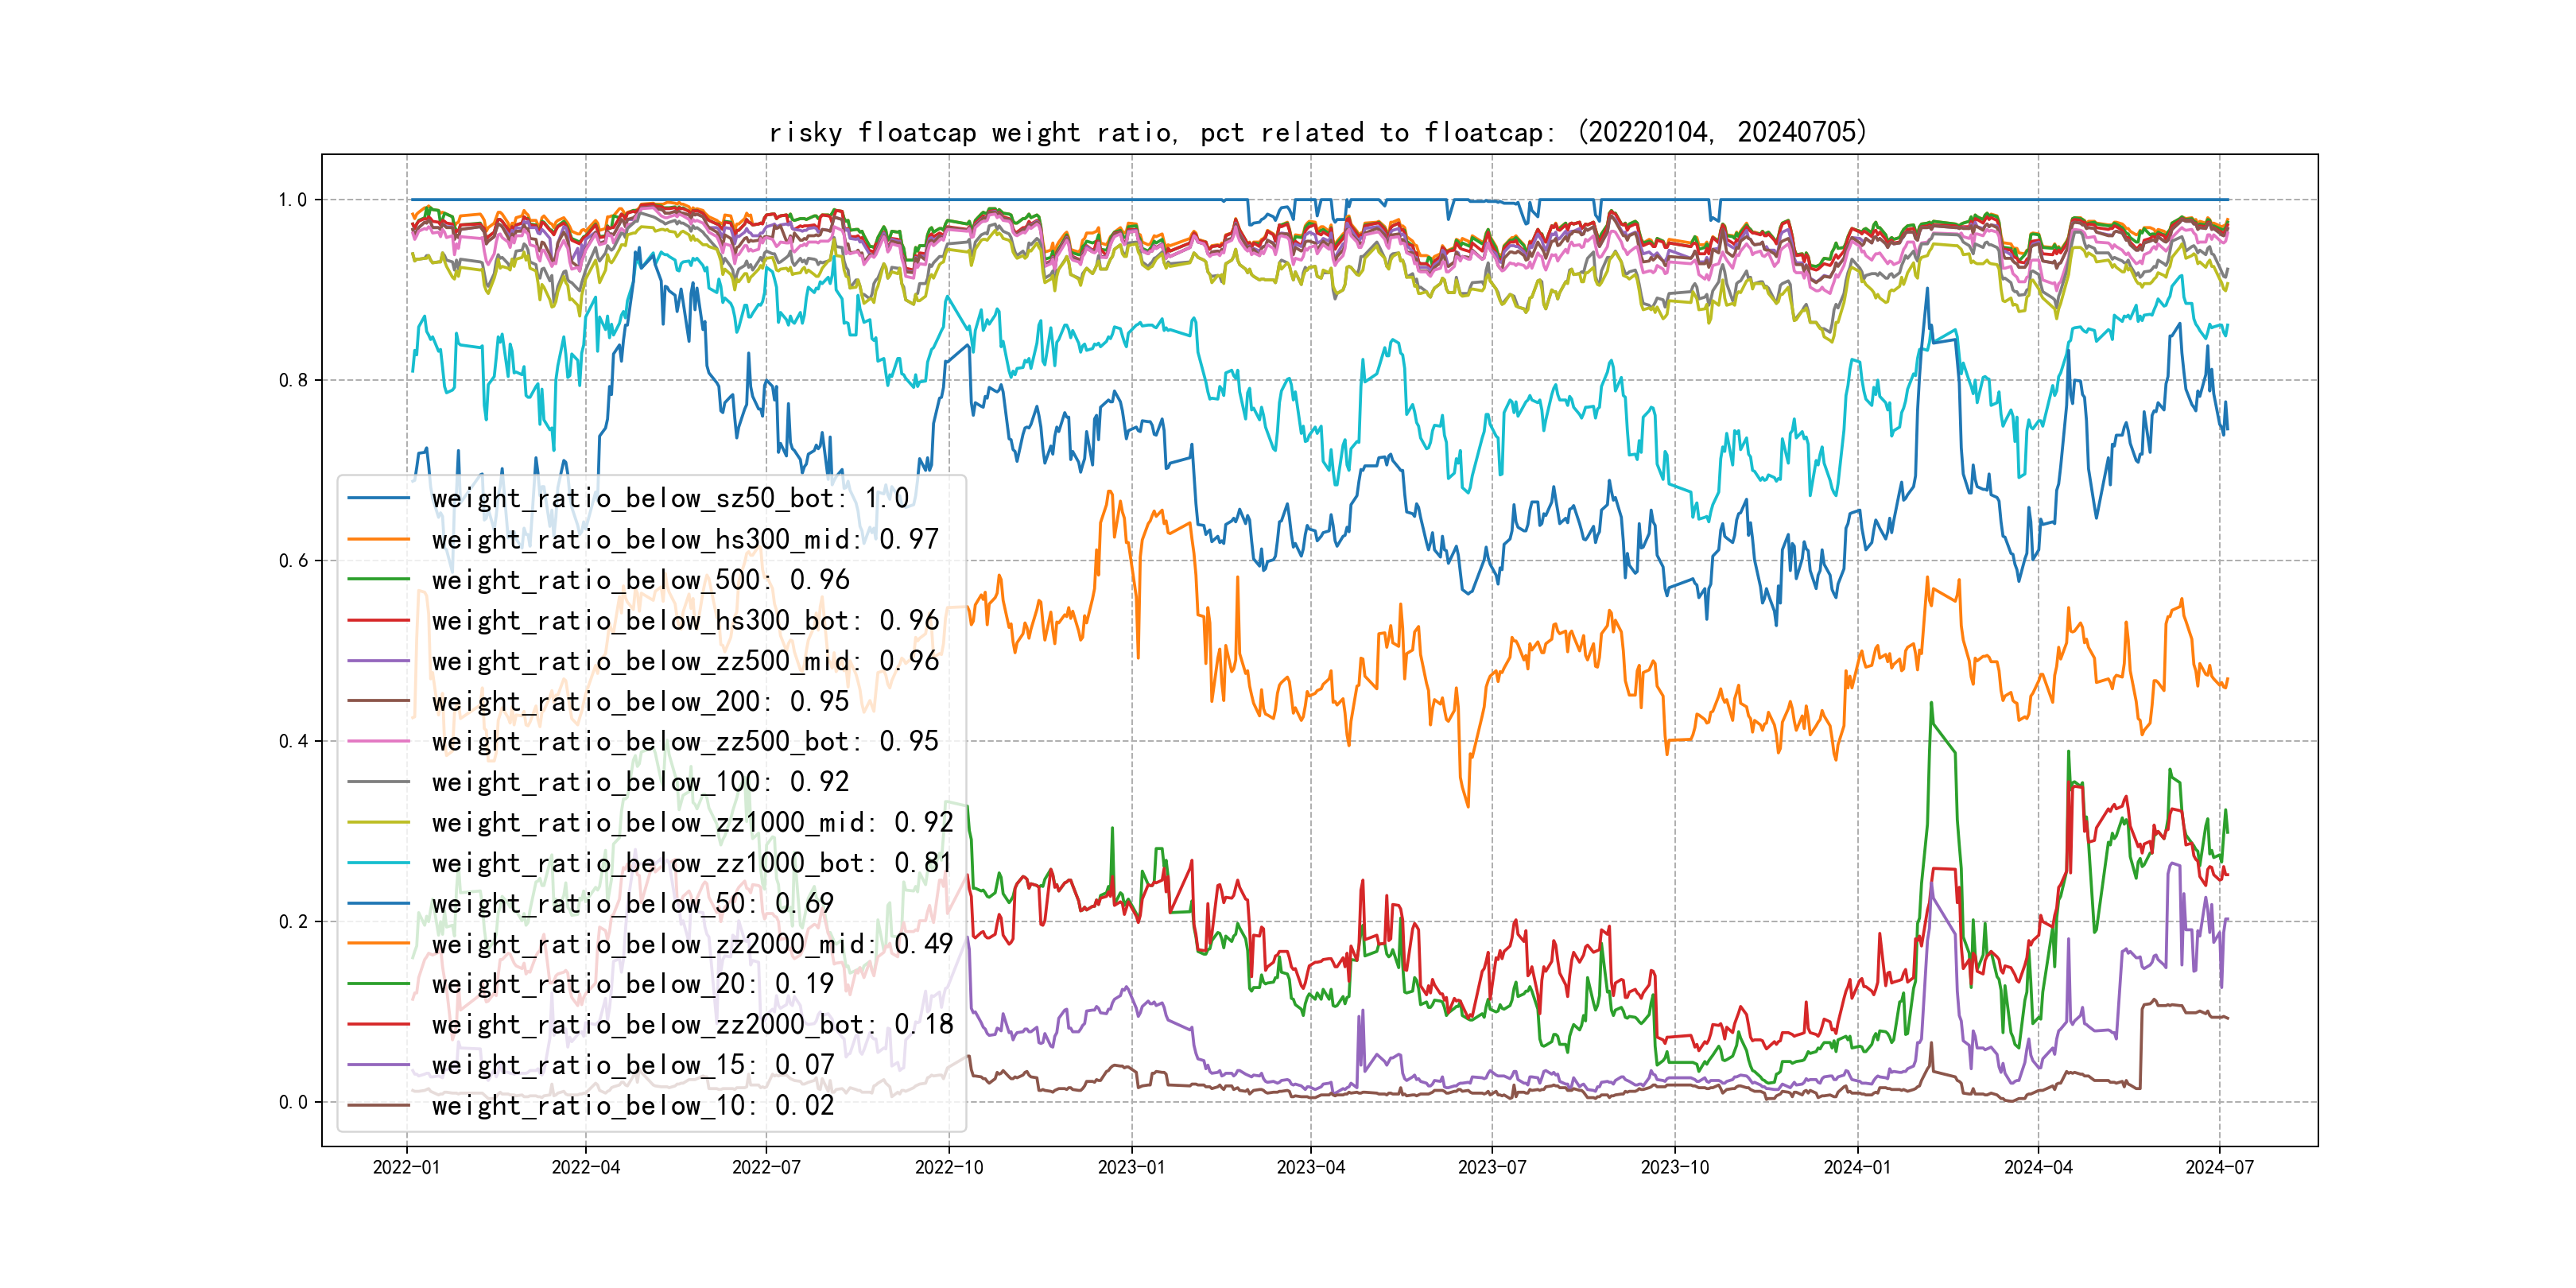2576x1288 pixels.
Task: Click the chart title text
Action: pyautogui.click(x=1317, y=132)
